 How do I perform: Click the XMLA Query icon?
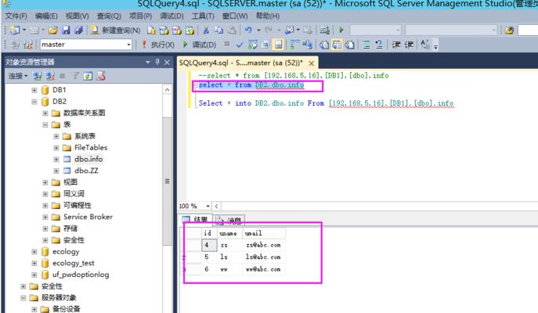click(190, 31)
